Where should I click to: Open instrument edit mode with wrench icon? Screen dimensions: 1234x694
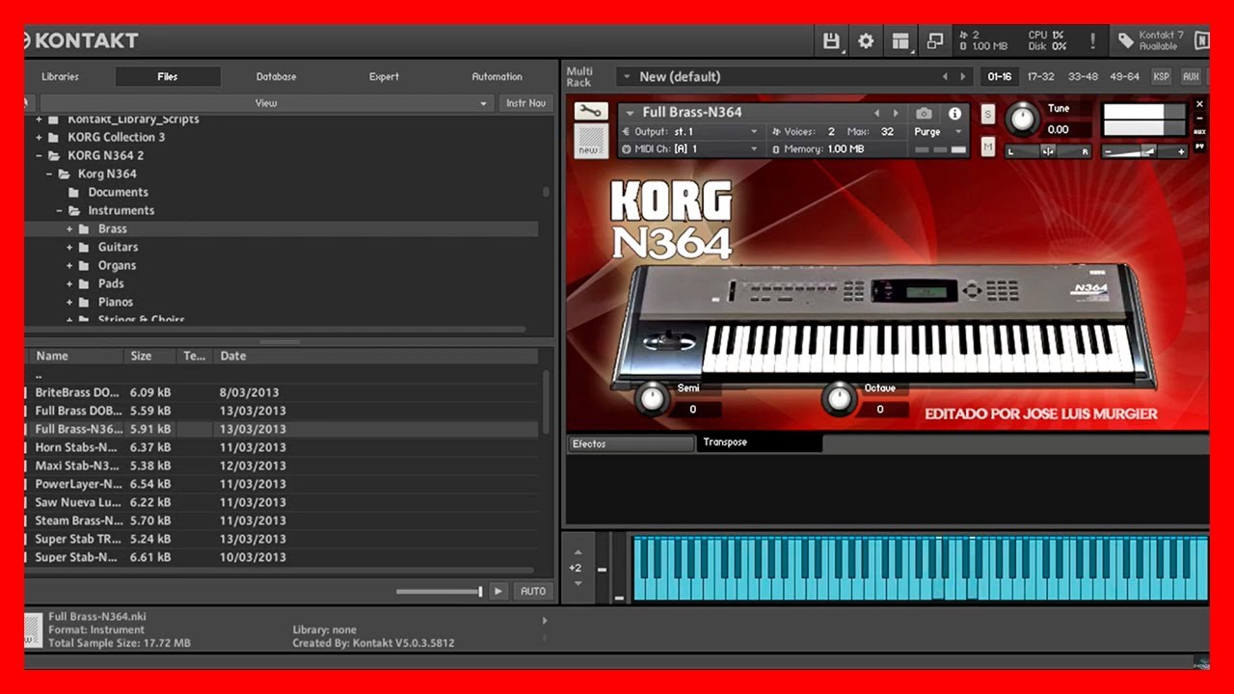coord(590,112)
